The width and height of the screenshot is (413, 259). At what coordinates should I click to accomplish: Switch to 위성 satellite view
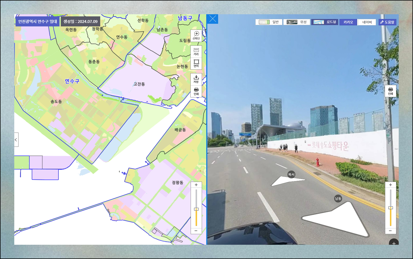297,22
